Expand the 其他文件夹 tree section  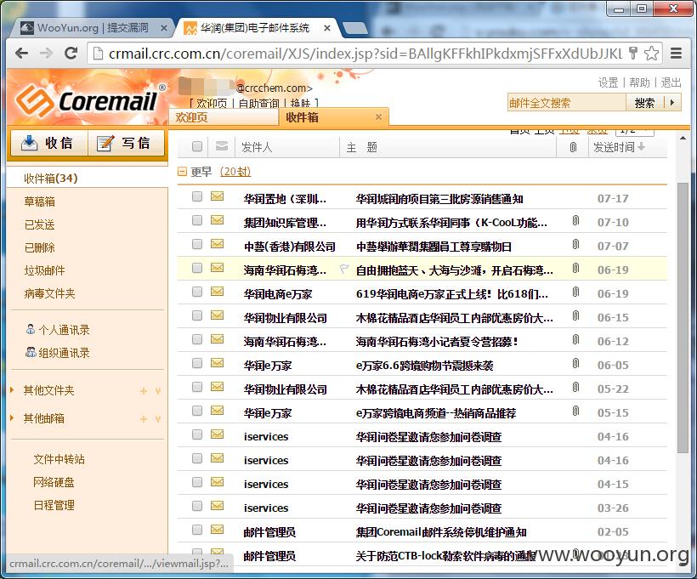(x=12, y=390)
